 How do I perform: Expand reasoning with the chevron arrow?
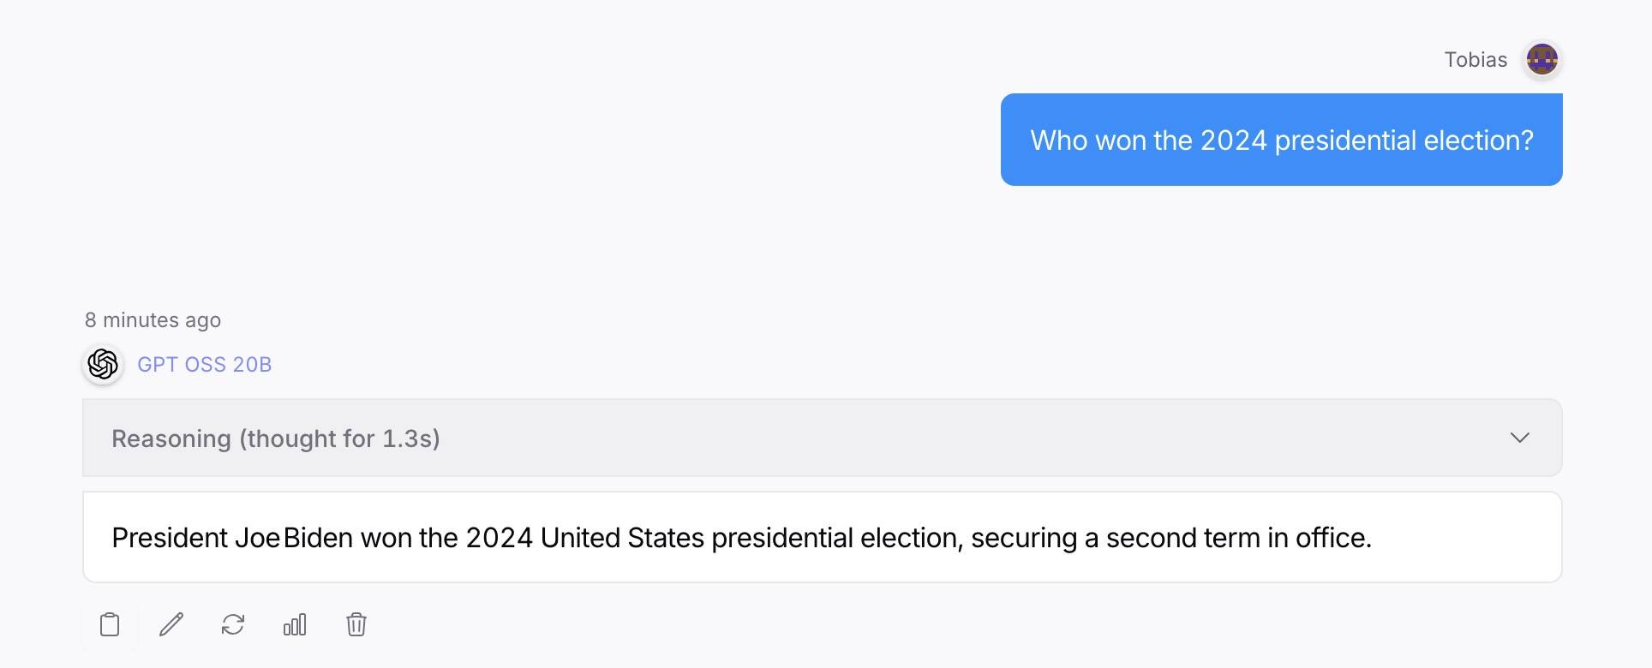coord(1519,438)
